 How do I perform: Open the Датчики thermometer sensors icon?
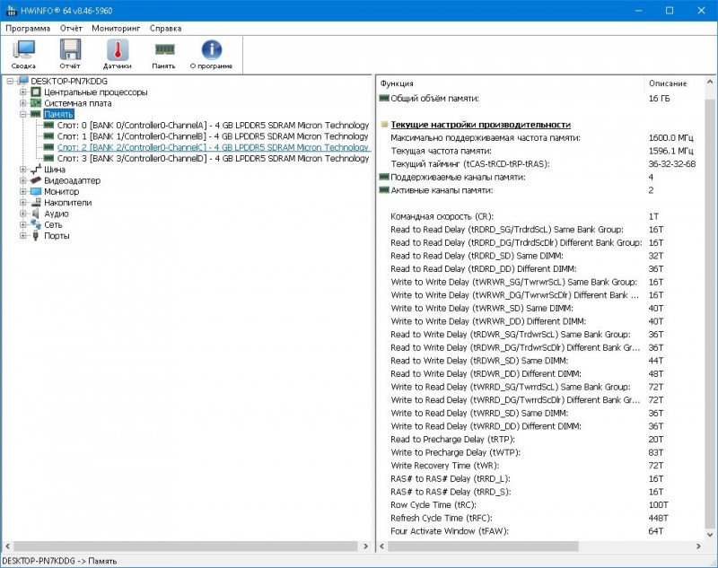click(x=118, y=54)
